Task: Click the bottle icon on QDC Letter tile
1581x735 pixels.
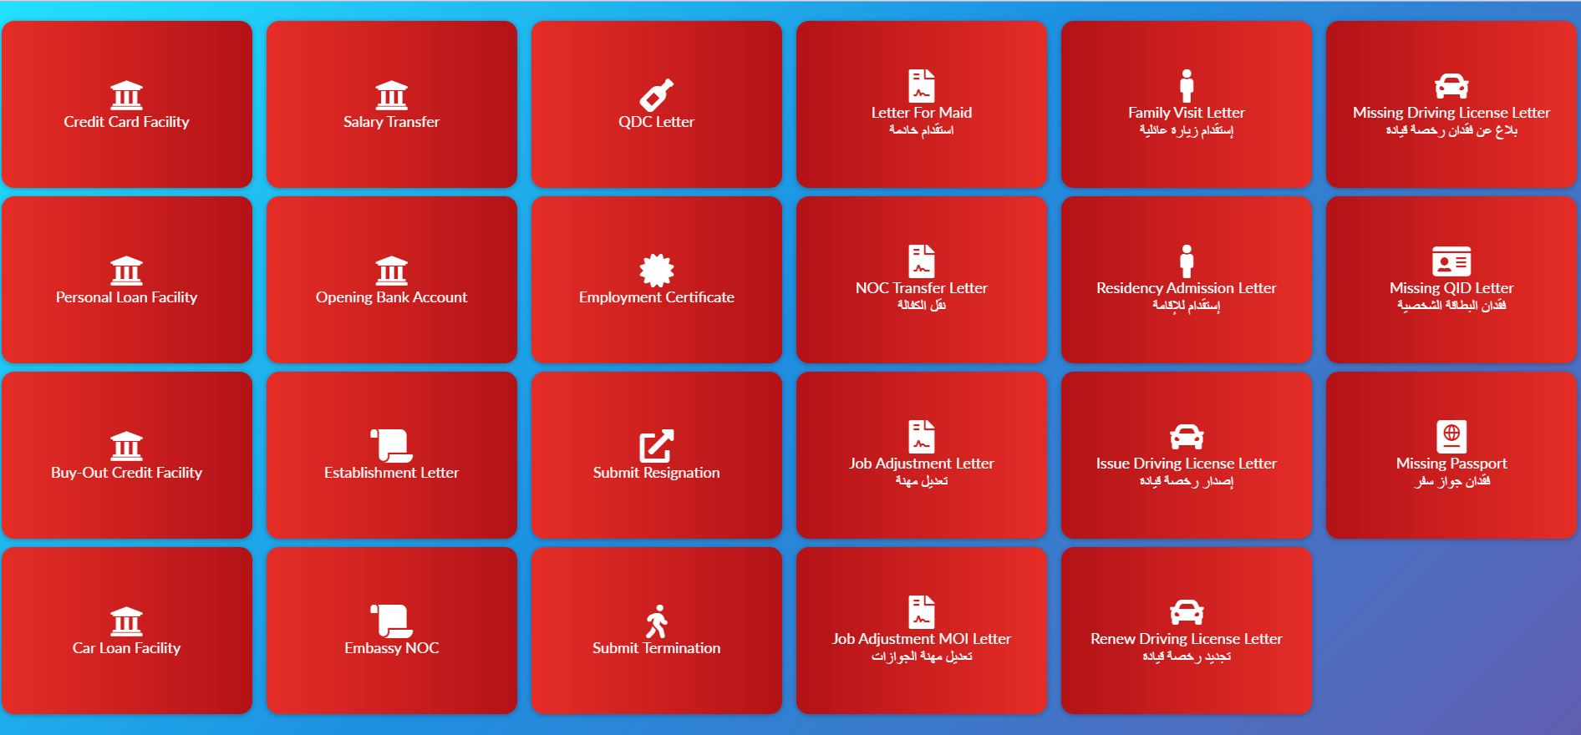Action: (x=656, y=95)
